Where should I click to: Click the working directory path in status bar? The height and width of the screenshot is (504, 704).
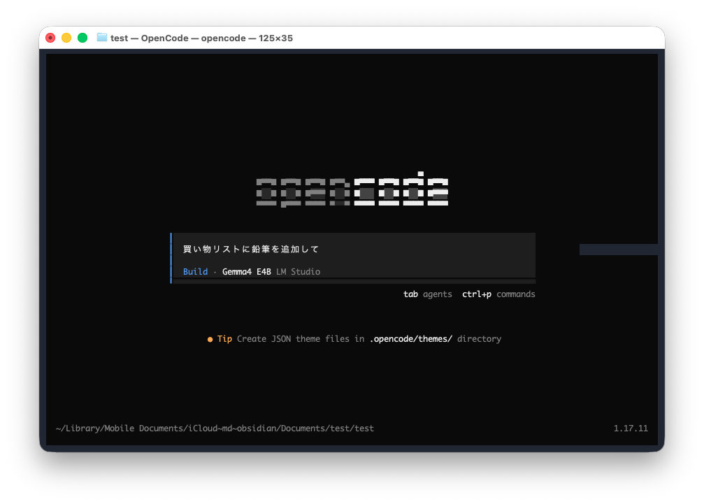click(x=215, y=428)
